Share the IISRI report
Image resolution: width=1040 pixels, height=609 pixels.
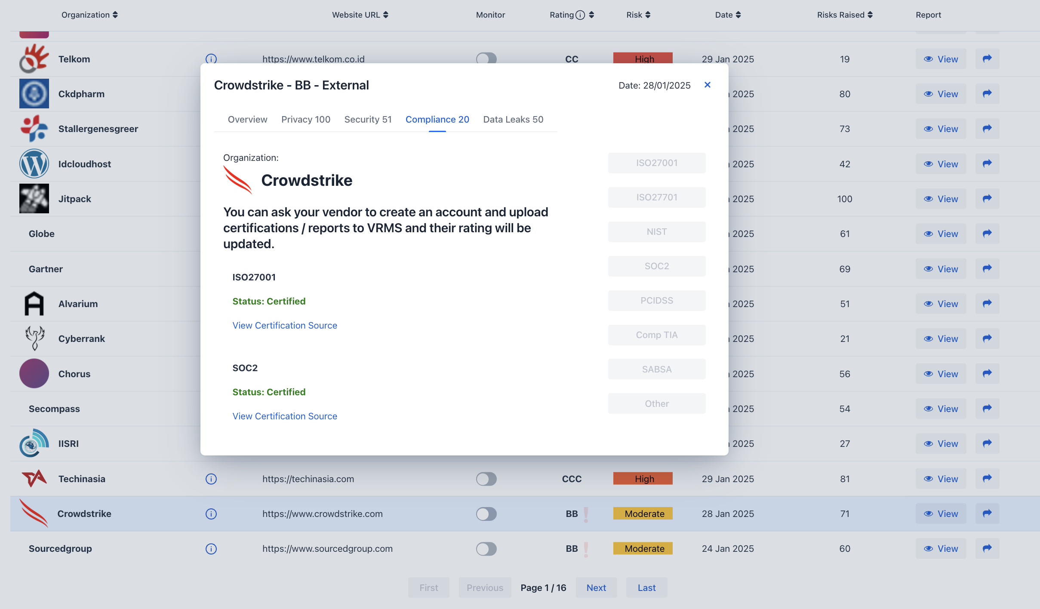[987, 443]
